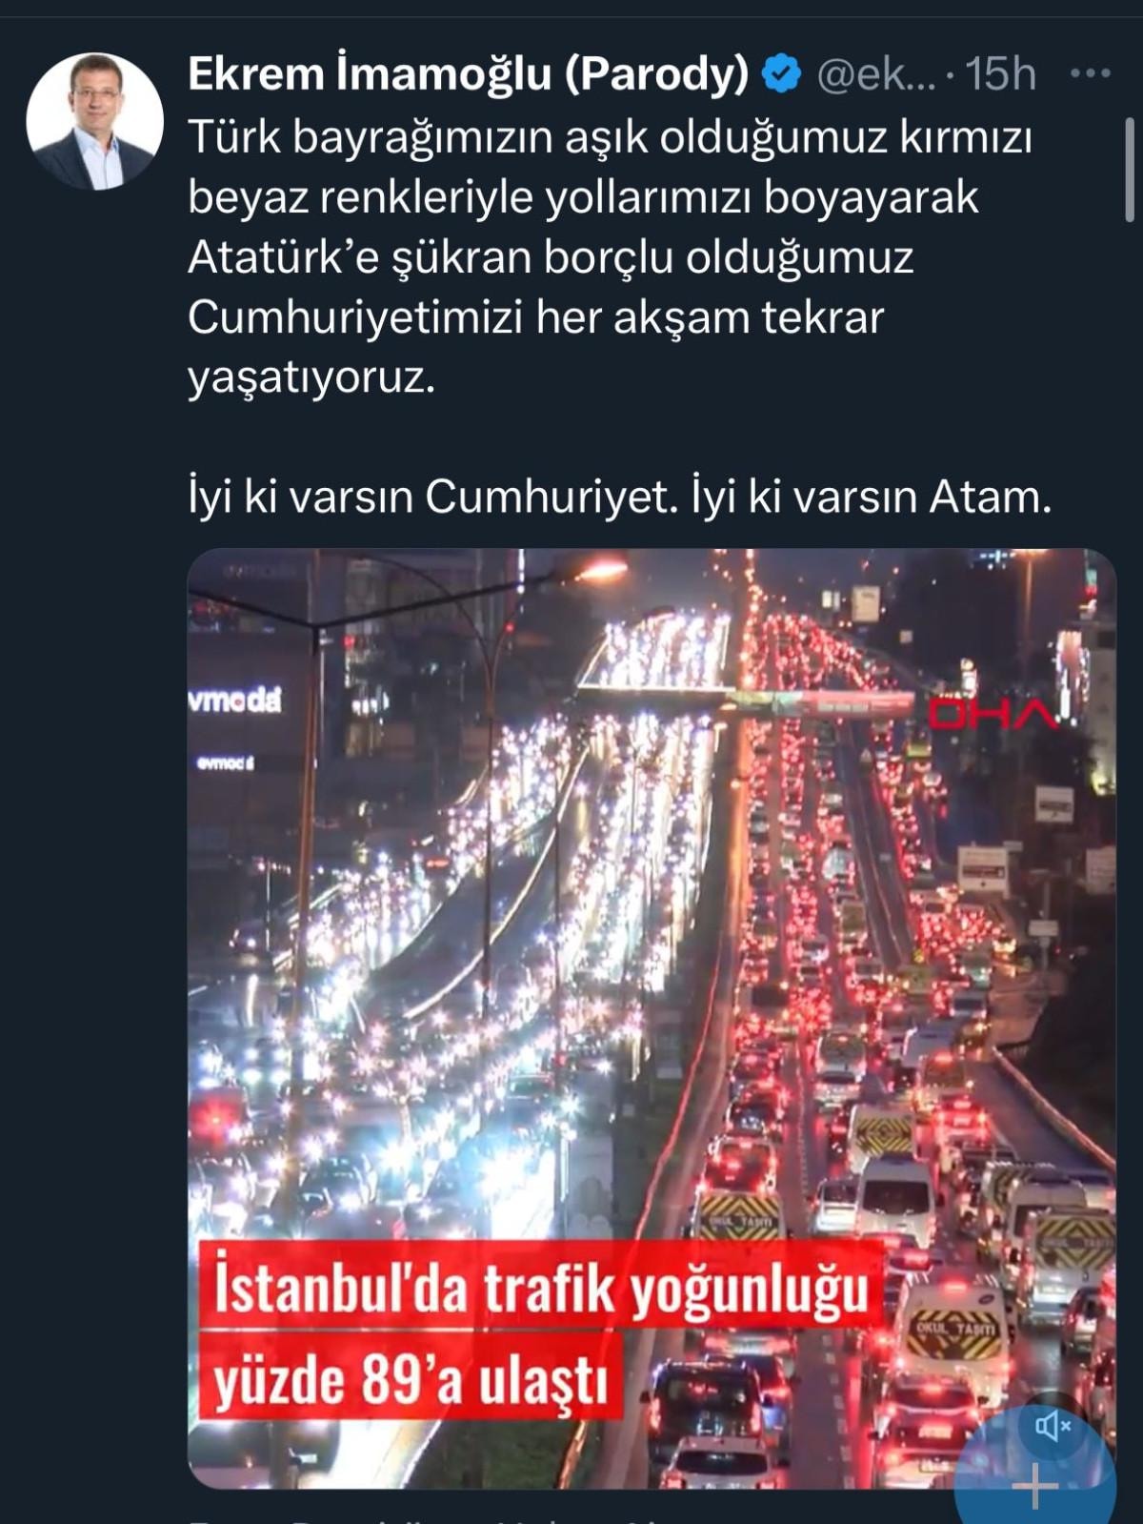Unmute the video with the speaker icon

1052,1426
